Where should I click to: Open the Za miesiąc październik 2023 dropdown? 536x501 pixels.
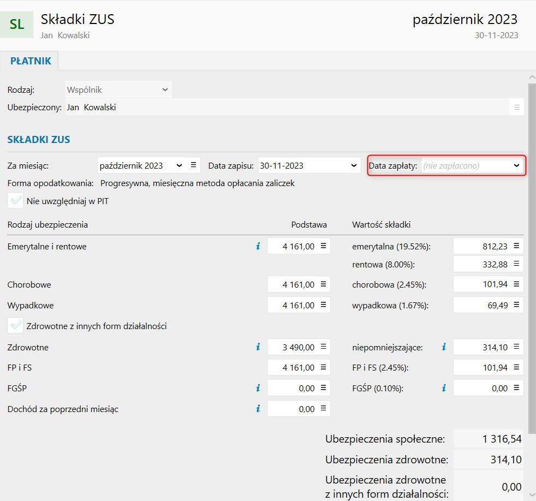coord(179,165)
